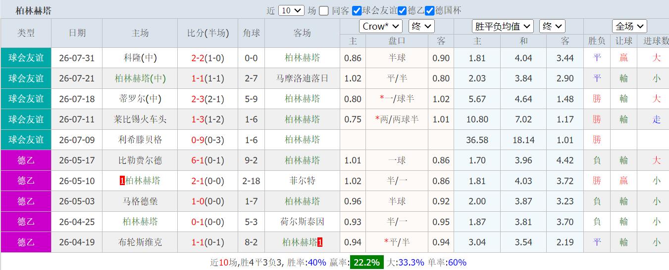Open home team 利希滕贝格

click(140, 140)
